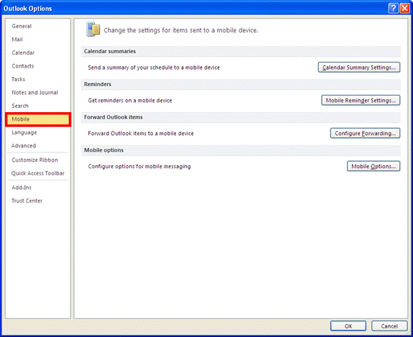Open Notes and Journal options

(x=34, y=93)
